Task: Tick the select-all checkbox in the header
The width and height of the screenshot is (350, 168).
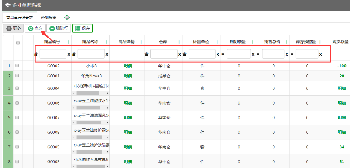Action: [x=18, y=42]
